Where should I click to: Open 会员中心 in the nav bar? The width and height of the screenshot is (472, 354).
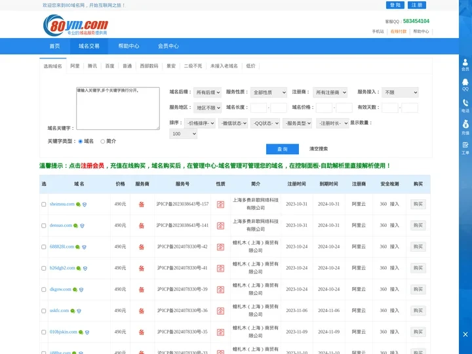click(168, 46)
